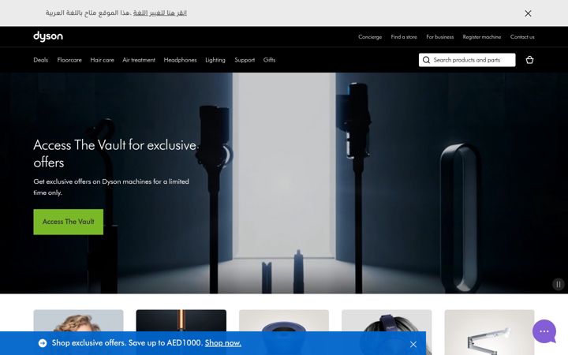Screen dimensions: 568x355
Task: Follow the Shop now link
Action: pyautogui.click(x=222, y=343)
